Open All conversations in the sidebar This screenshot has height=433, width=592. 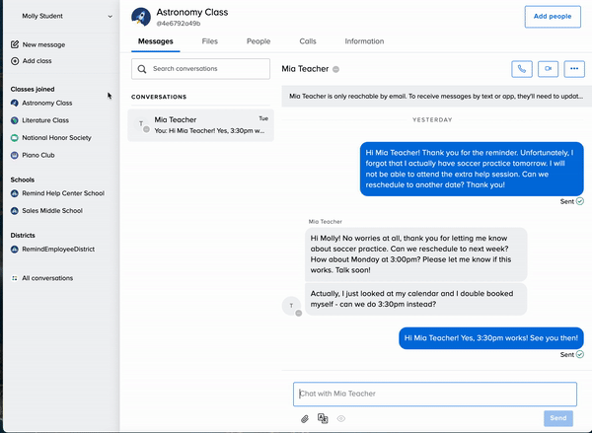(x=46, y=278)
